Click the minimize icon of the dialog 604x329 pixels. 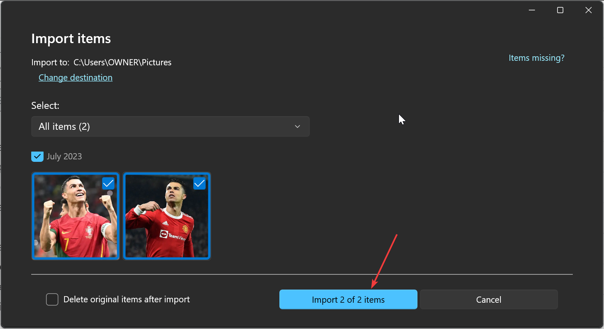(532, 10)
